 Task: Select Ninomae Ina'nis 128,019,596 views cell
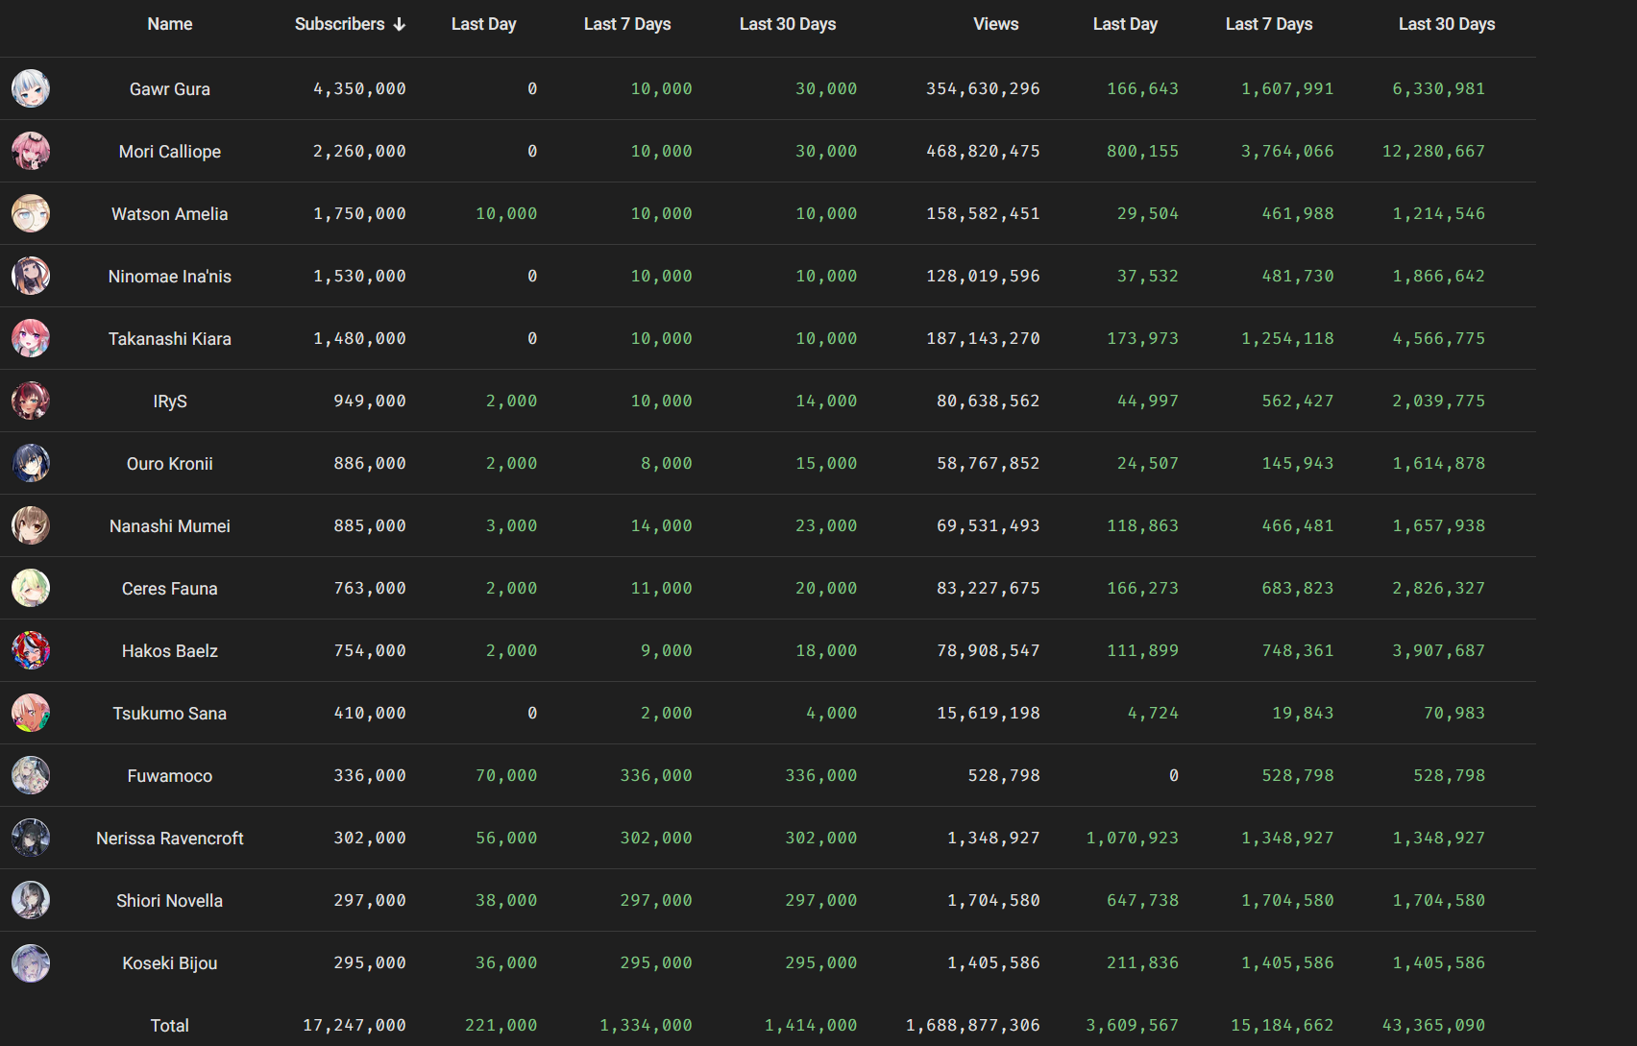pyautogui.click(x=983, y=276)
